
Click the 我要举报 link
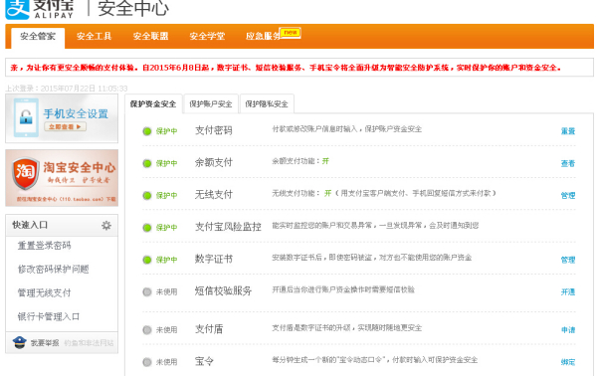(x=45, y=343)
